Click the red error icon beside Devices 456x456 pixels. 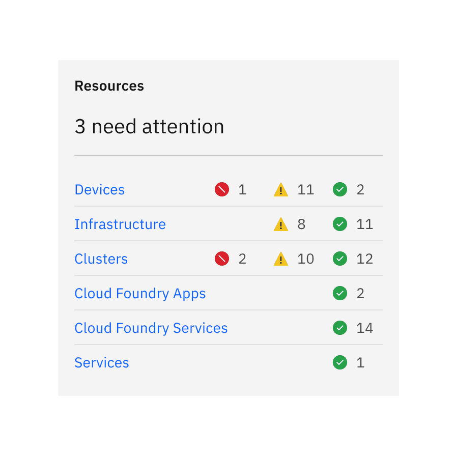[x=221, y=189]
